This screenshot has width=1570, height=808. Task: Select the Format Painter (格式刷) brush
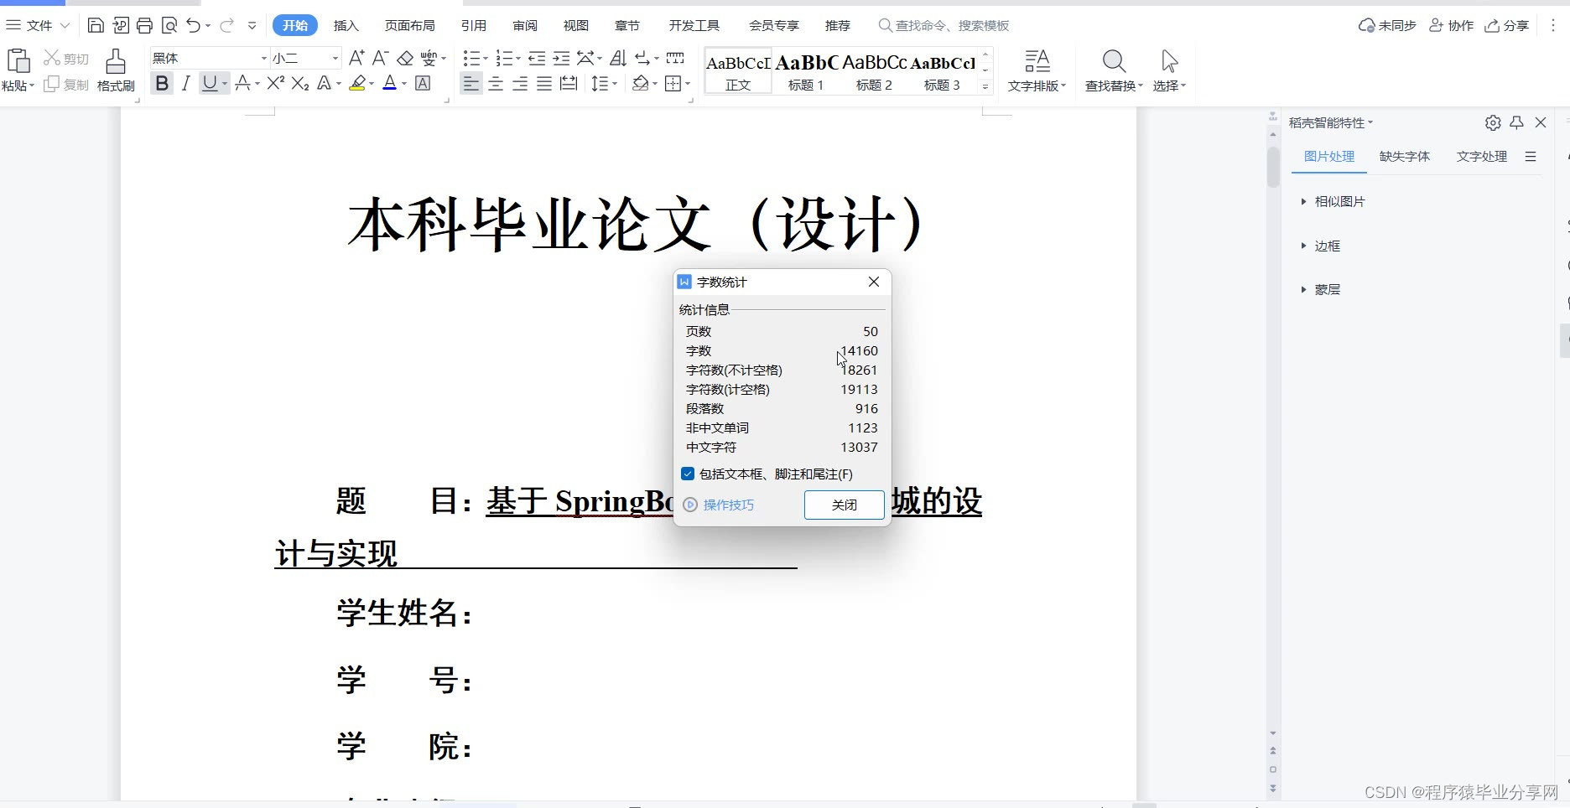click(116, 70)
